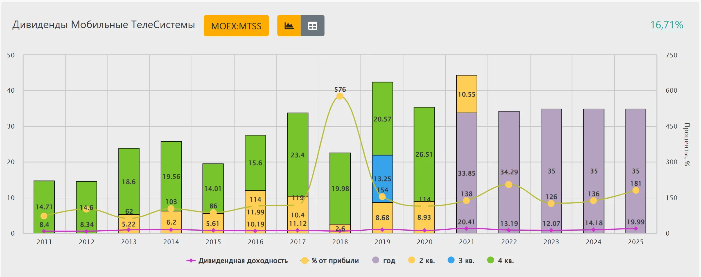Hide the 4 кв. legend series
This screenshot has width=701, height=277.
point(500,261)
